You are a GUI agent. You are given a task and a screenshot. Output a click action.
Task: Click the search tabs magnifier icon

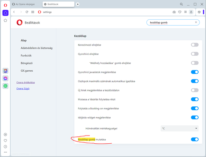pyautogui.click(x=182, y=4)
